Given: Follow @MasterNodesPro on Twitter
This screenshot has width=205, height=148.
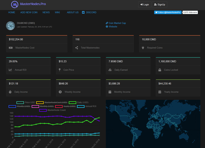Looking at the screenshot, I should click(x=168, y=12).
